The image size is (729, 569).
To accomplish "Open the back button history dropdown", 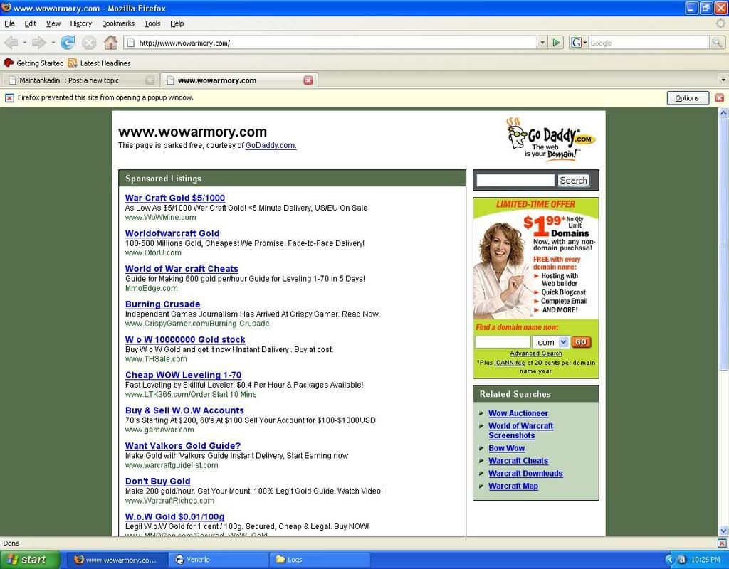I will click(x=25, y=43).
